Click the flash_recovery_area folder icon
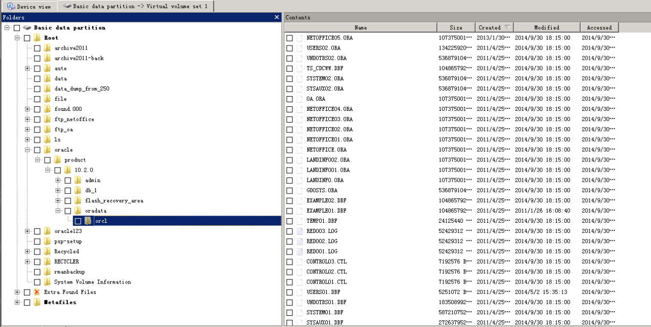This screenshot has height=327, width=651. 78,201
